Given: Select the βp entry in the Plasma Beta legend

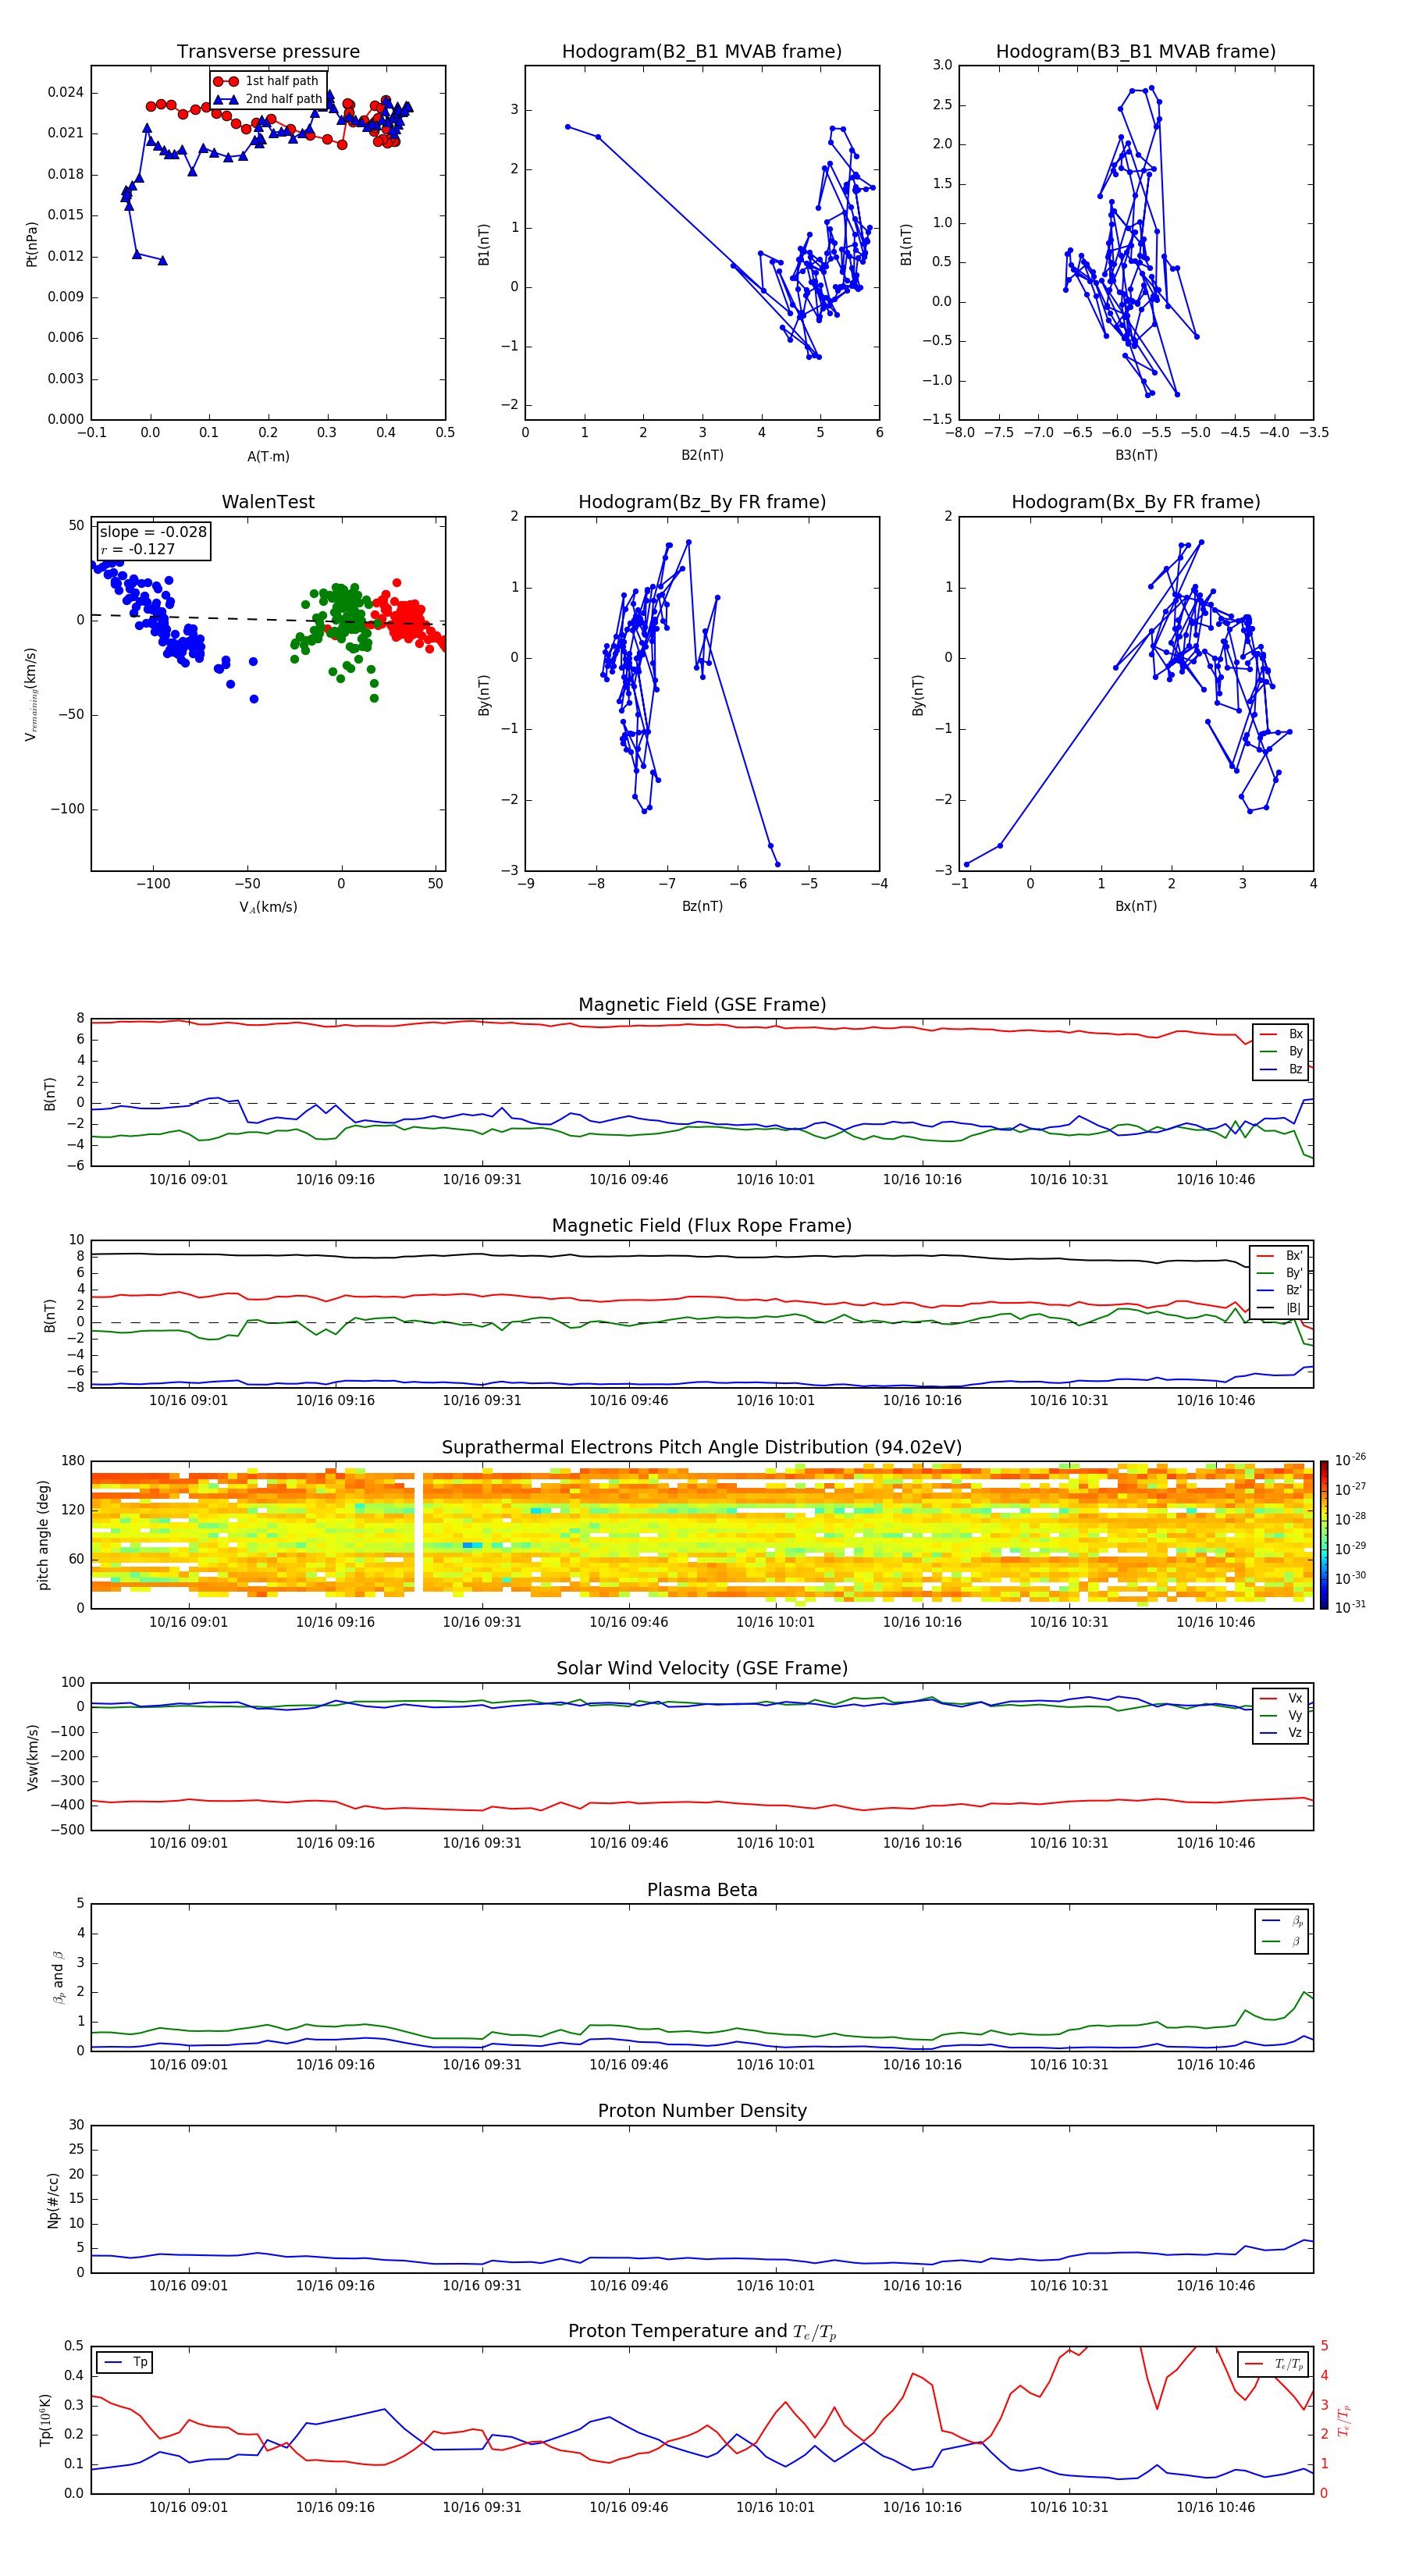Looking at the screenshot, I should 1283,1921.
